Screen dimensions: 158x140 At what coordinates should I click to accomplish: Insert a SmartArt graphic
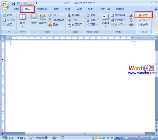point(56,20)
